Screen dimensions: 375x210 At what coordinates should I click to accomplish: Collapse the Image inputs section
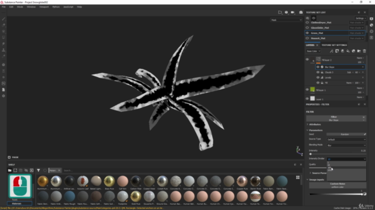tap(308, 180)
